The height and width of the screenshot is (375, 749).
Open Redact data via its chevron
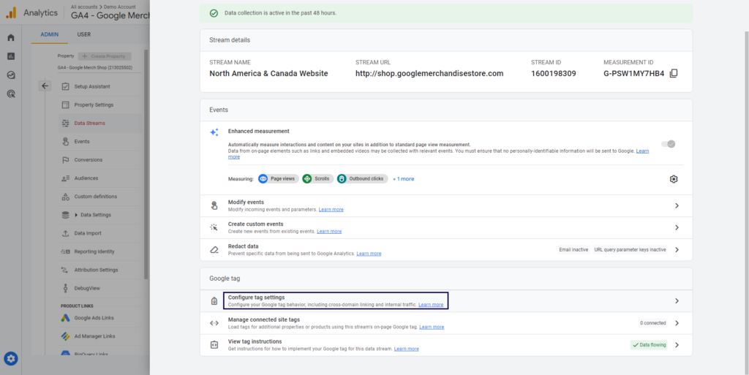tap(677, 249)
